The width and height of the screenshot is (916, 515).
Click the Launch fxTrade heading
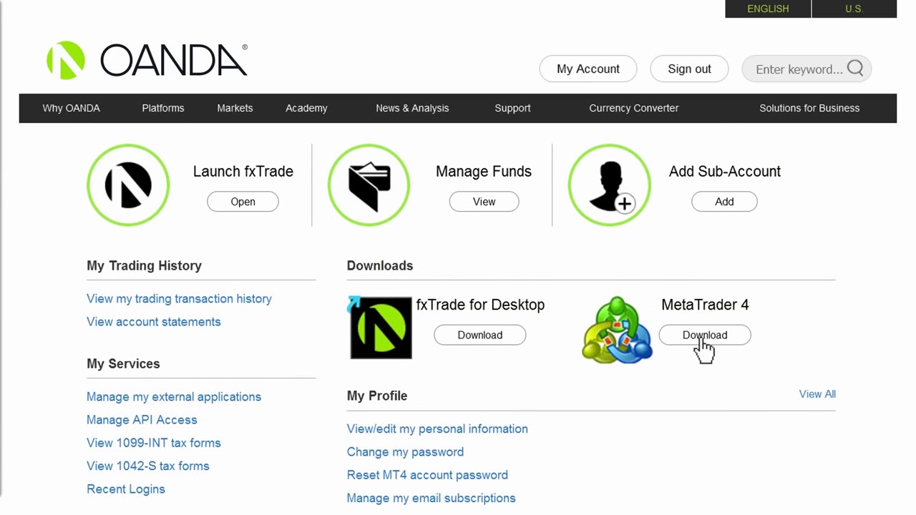click(243, 172)
